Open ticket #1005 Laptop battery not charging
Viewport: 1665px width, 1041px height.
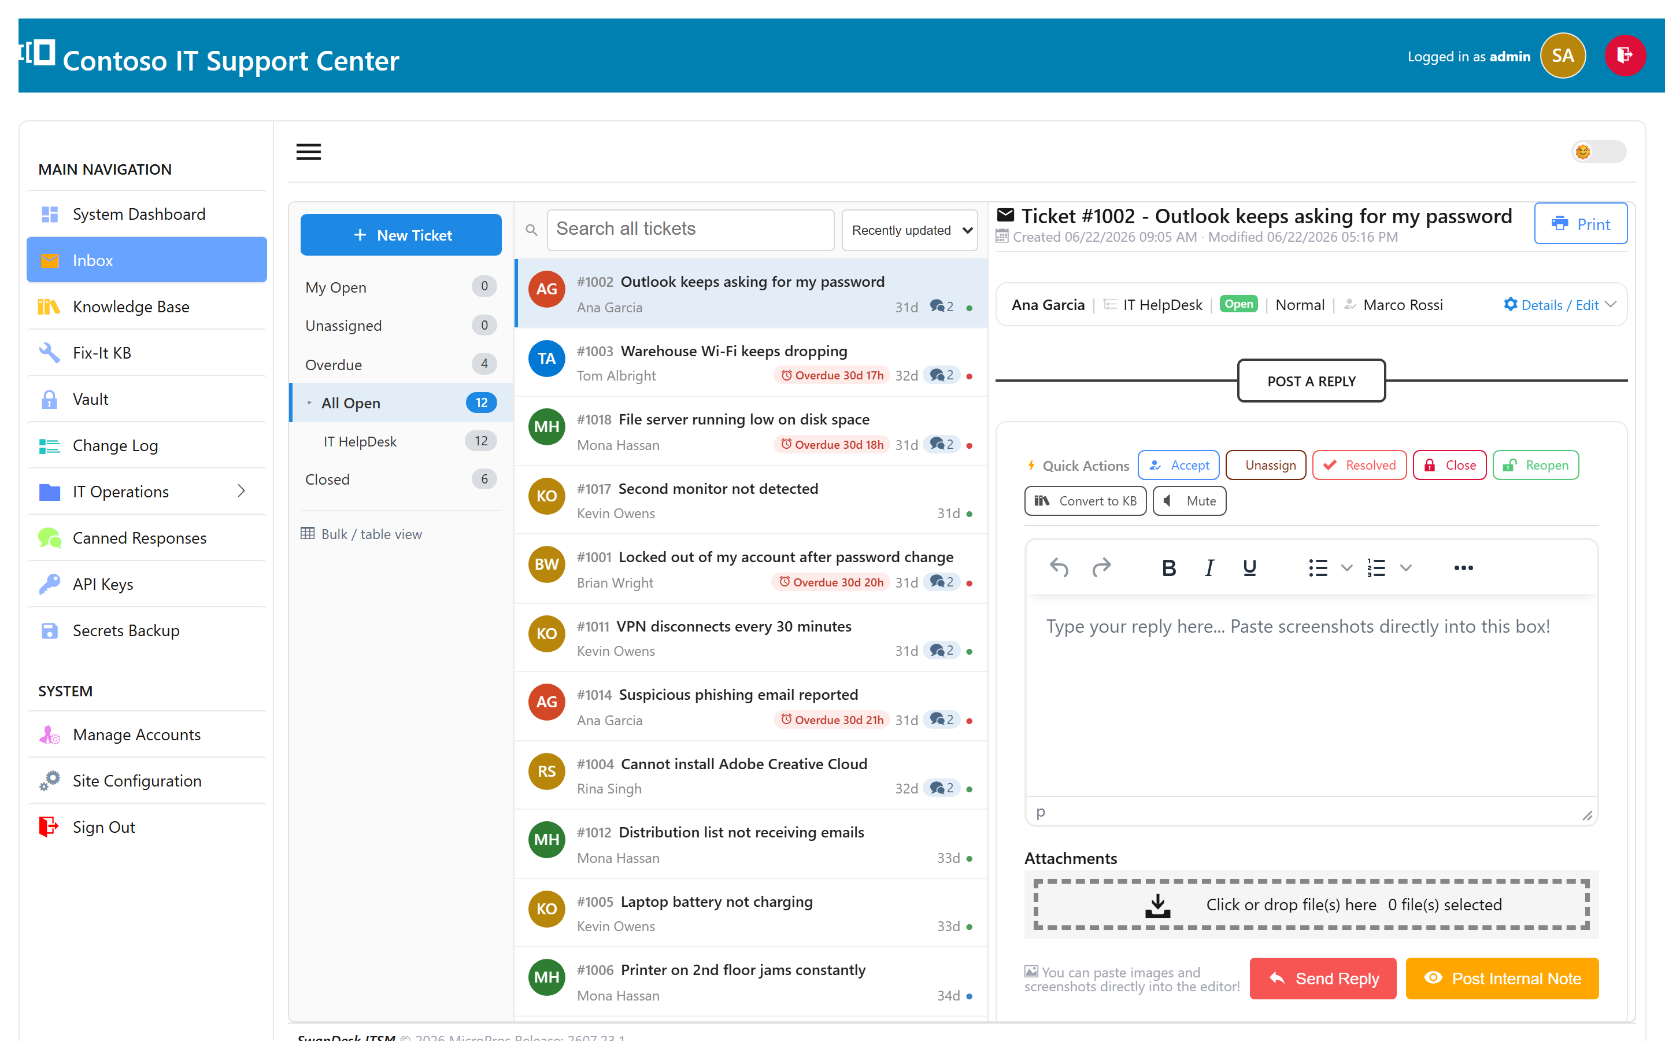[x=750, y=913]
